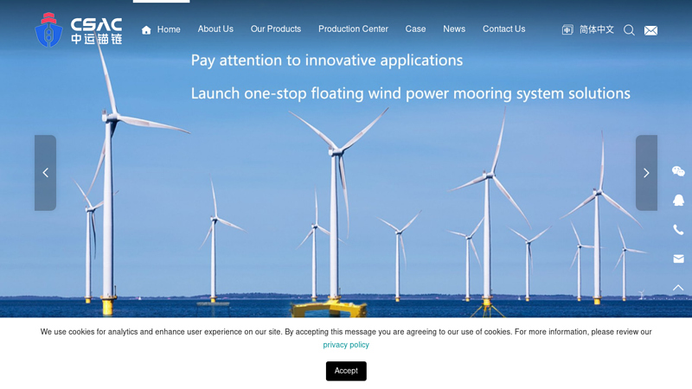Open the privacy policy link
This screenshot has width=692, height=389.
point(346,345)
